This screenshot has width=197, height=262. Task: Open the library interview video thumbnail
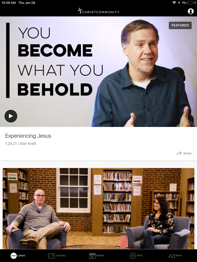(x=98, y=208)
